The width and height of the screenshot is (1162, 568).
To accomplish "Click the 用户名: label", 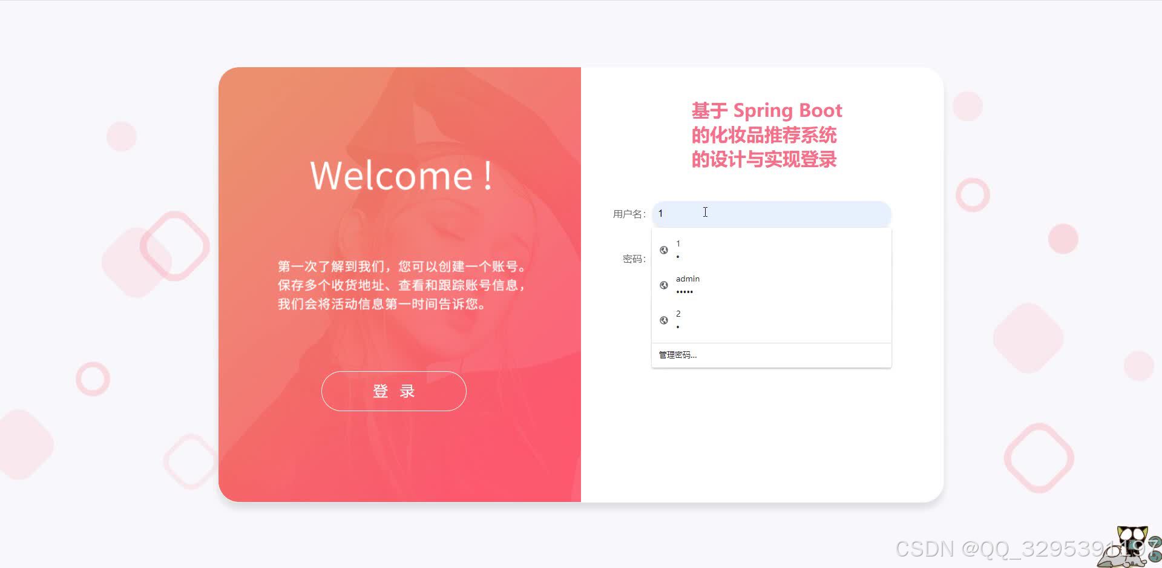I will (x=629, y=214).
